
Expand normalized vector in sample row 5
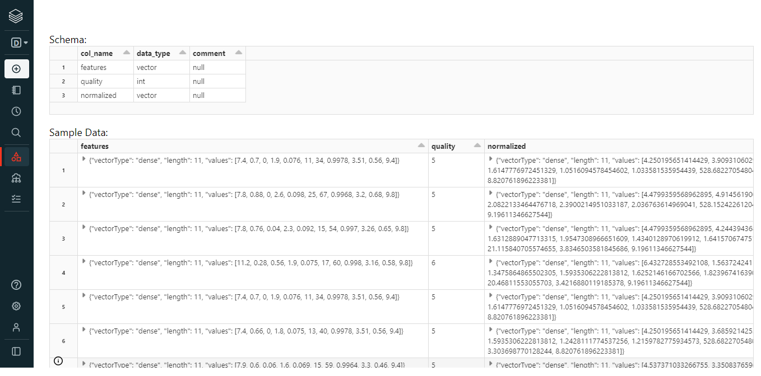coord(491,296)
